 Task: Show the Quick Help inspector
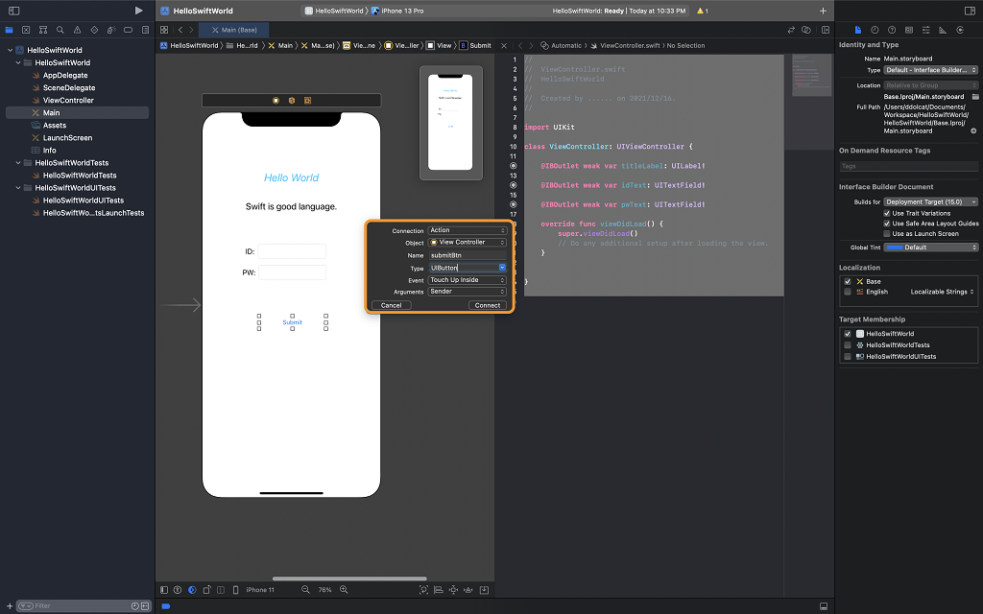click(891, 30)
